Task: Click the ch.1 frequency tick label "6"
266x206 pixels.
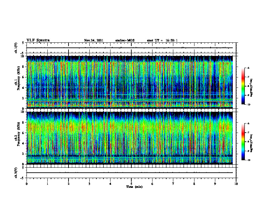Action: click(x=24, y=77)
